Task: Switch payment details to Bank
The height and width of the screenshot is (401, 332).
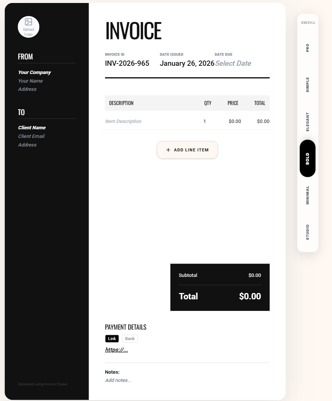Action: tap(130, 339)
